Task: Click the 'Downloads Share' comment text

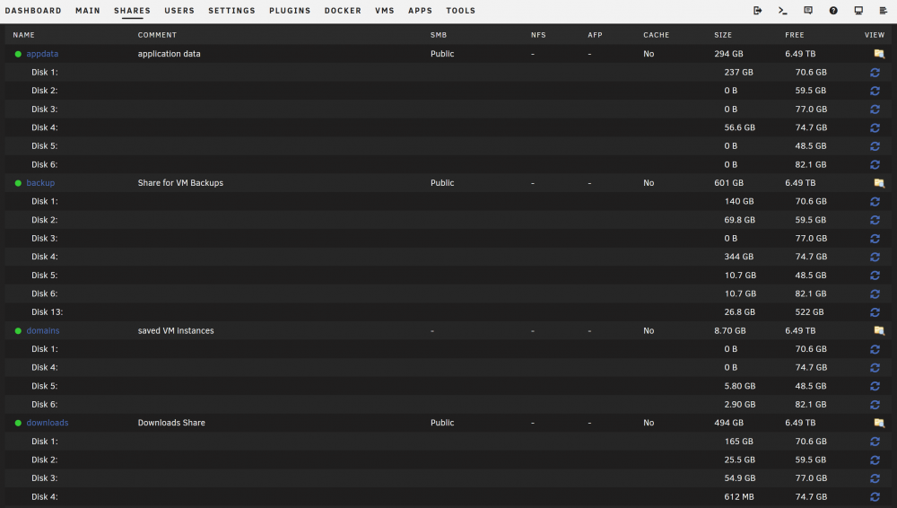Action: tap(171, 423)
